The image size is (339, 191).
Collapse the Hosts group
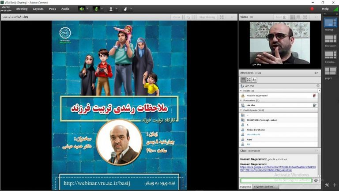(x=241, y=91)
